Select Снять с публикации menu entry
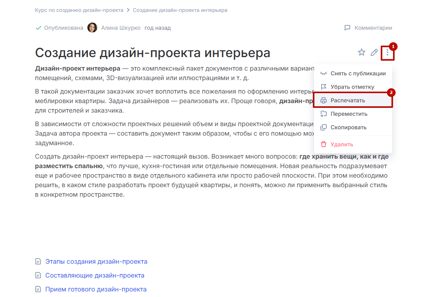Viewport: 424px width, 297px height. pyautogui.click(x=353, y=73)
